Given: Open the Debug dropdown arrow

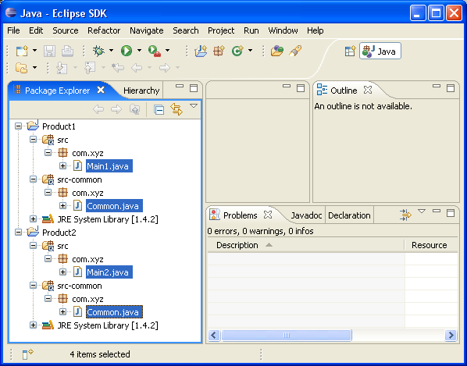Looking at the screenshot, I should 111,51.
